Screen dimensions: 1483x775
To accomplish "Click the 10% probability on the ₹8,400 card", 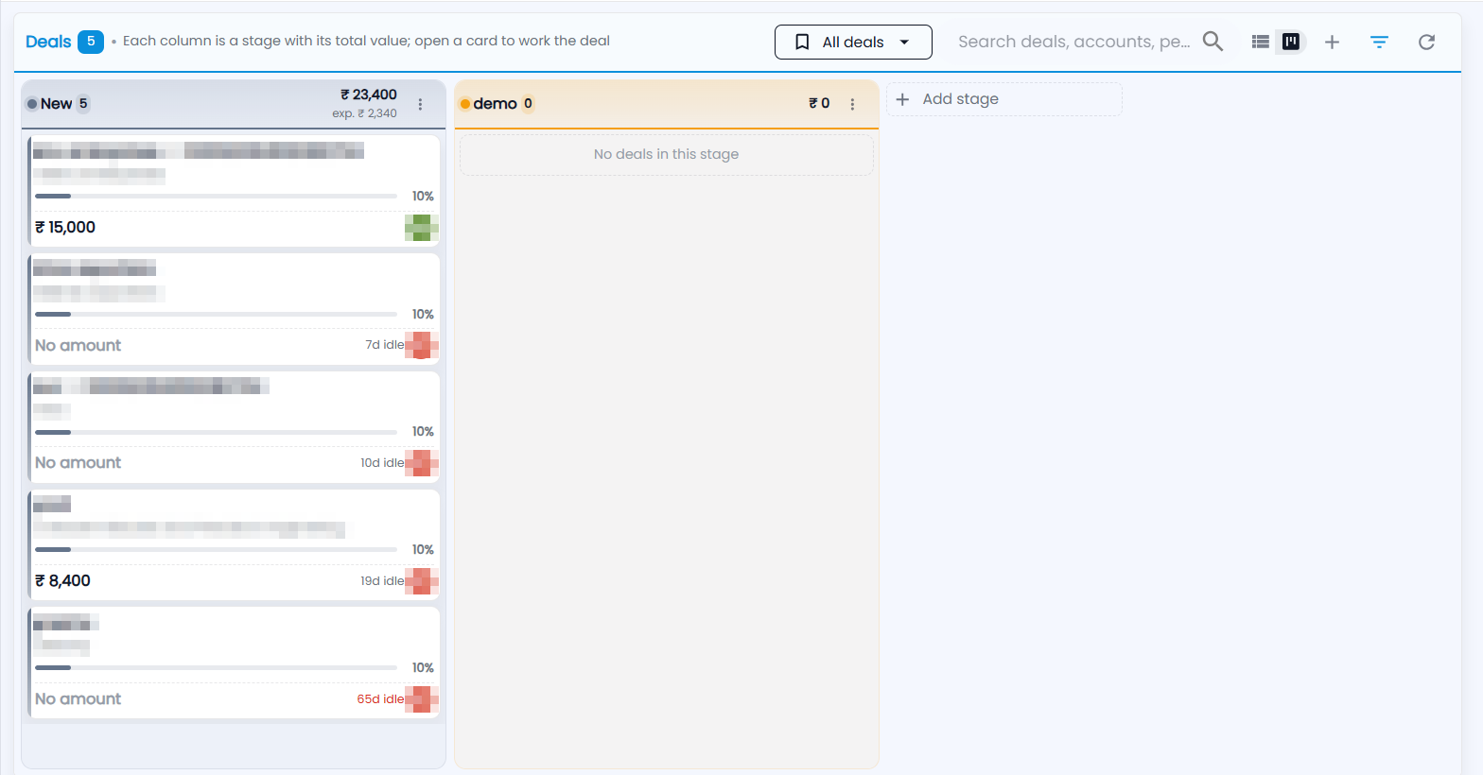I will 423,550.
